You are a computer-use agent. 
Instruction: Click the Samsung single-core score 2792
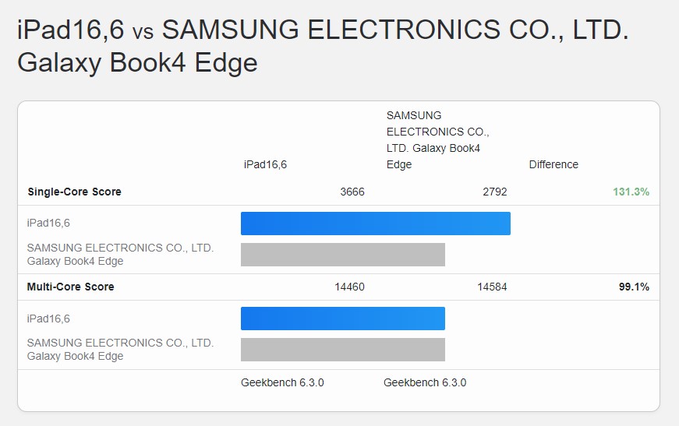(x=494, y=192)
